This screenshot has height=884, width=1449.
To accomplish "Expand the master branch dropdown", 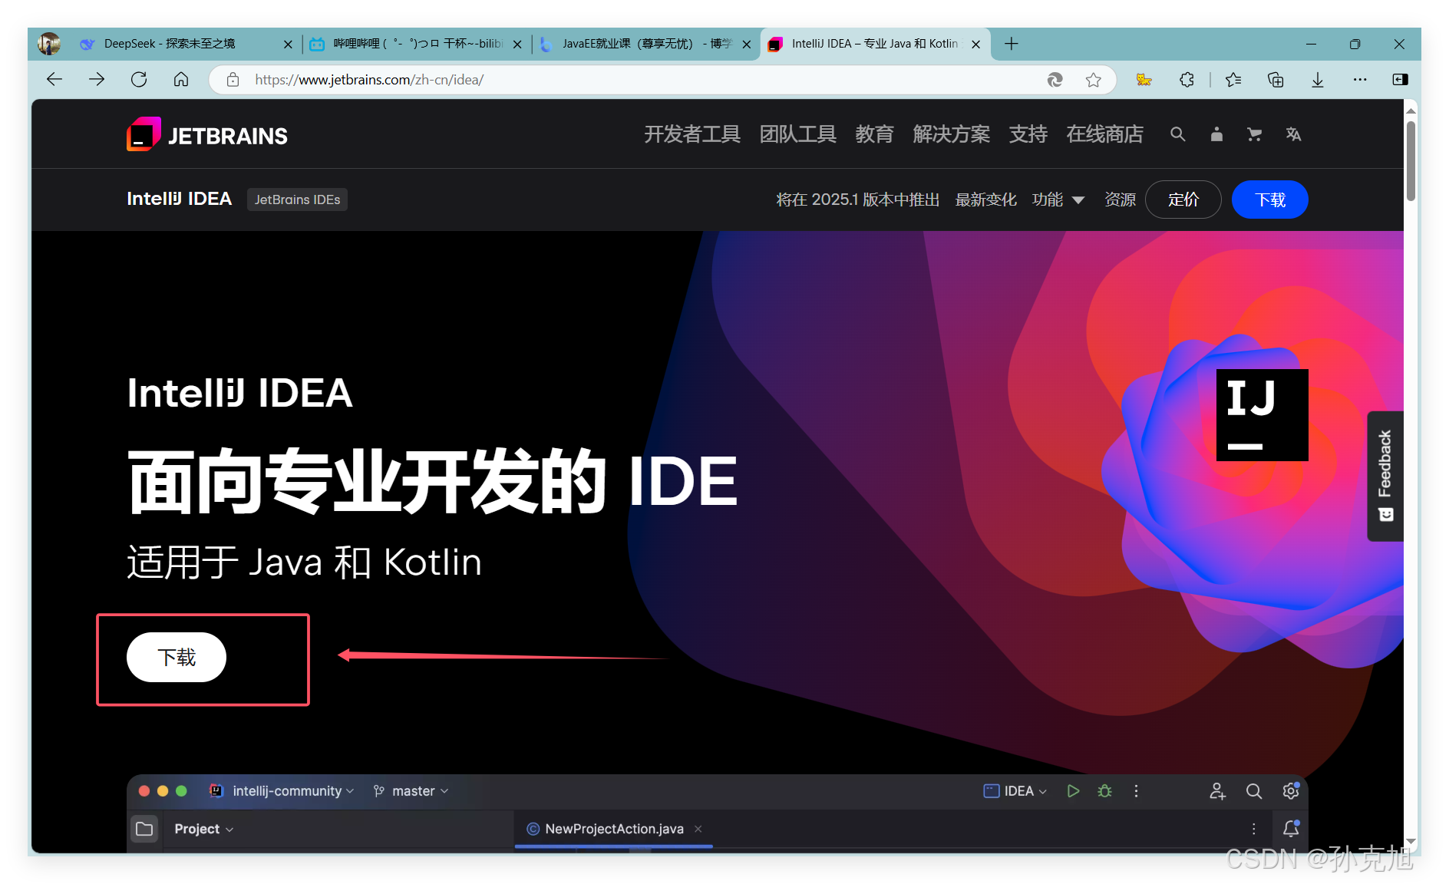I will 411,791.
